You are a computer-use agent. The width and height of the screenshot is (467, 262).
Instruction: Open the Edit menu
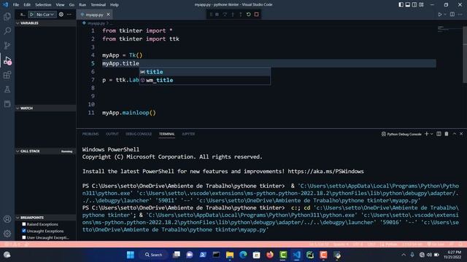click(x=27, y=5)
